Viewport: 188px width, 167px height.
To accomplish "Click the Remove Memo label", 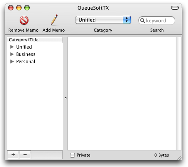I will click(23, 30).
